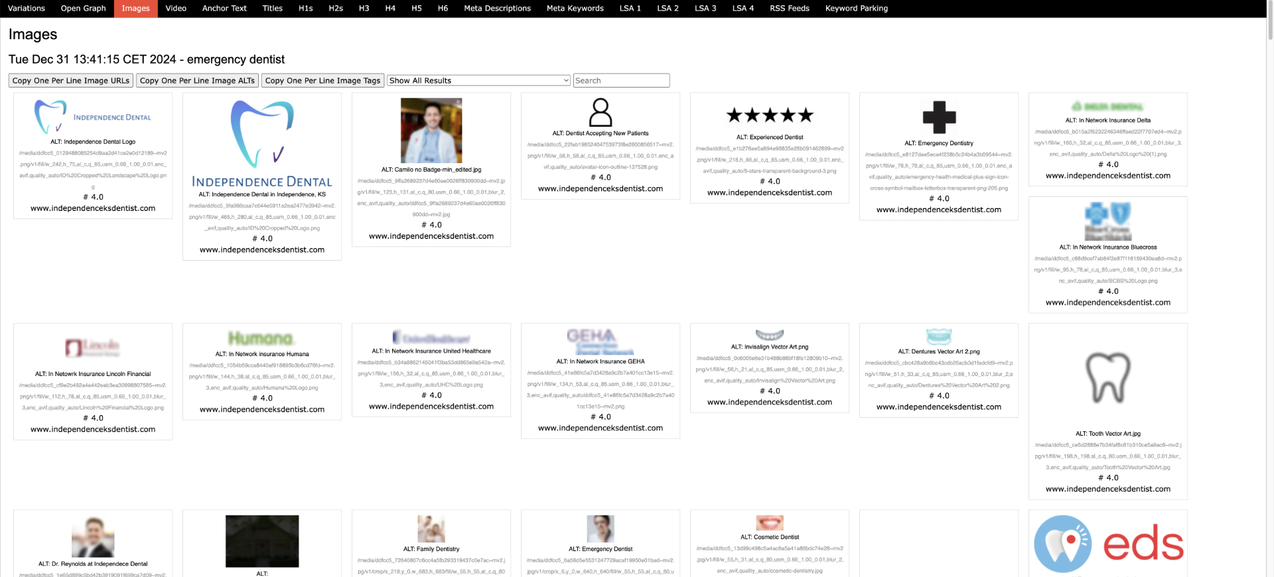The height and width of the screenshot is (577, 1274).
Task: Click Copy One Per Line Image URLs
Action: point(71,80)
